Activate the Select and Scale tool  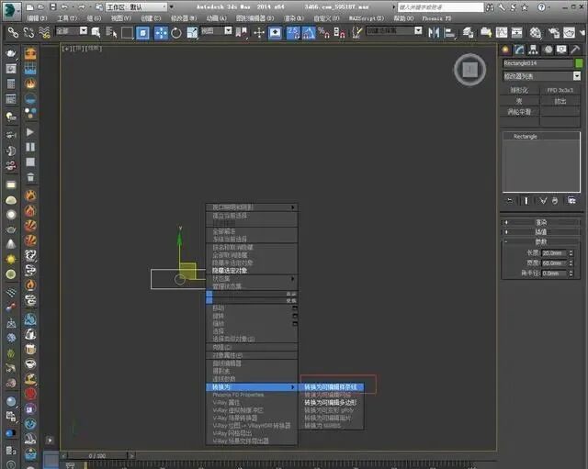pyautogui.click(x=192, y=33)
